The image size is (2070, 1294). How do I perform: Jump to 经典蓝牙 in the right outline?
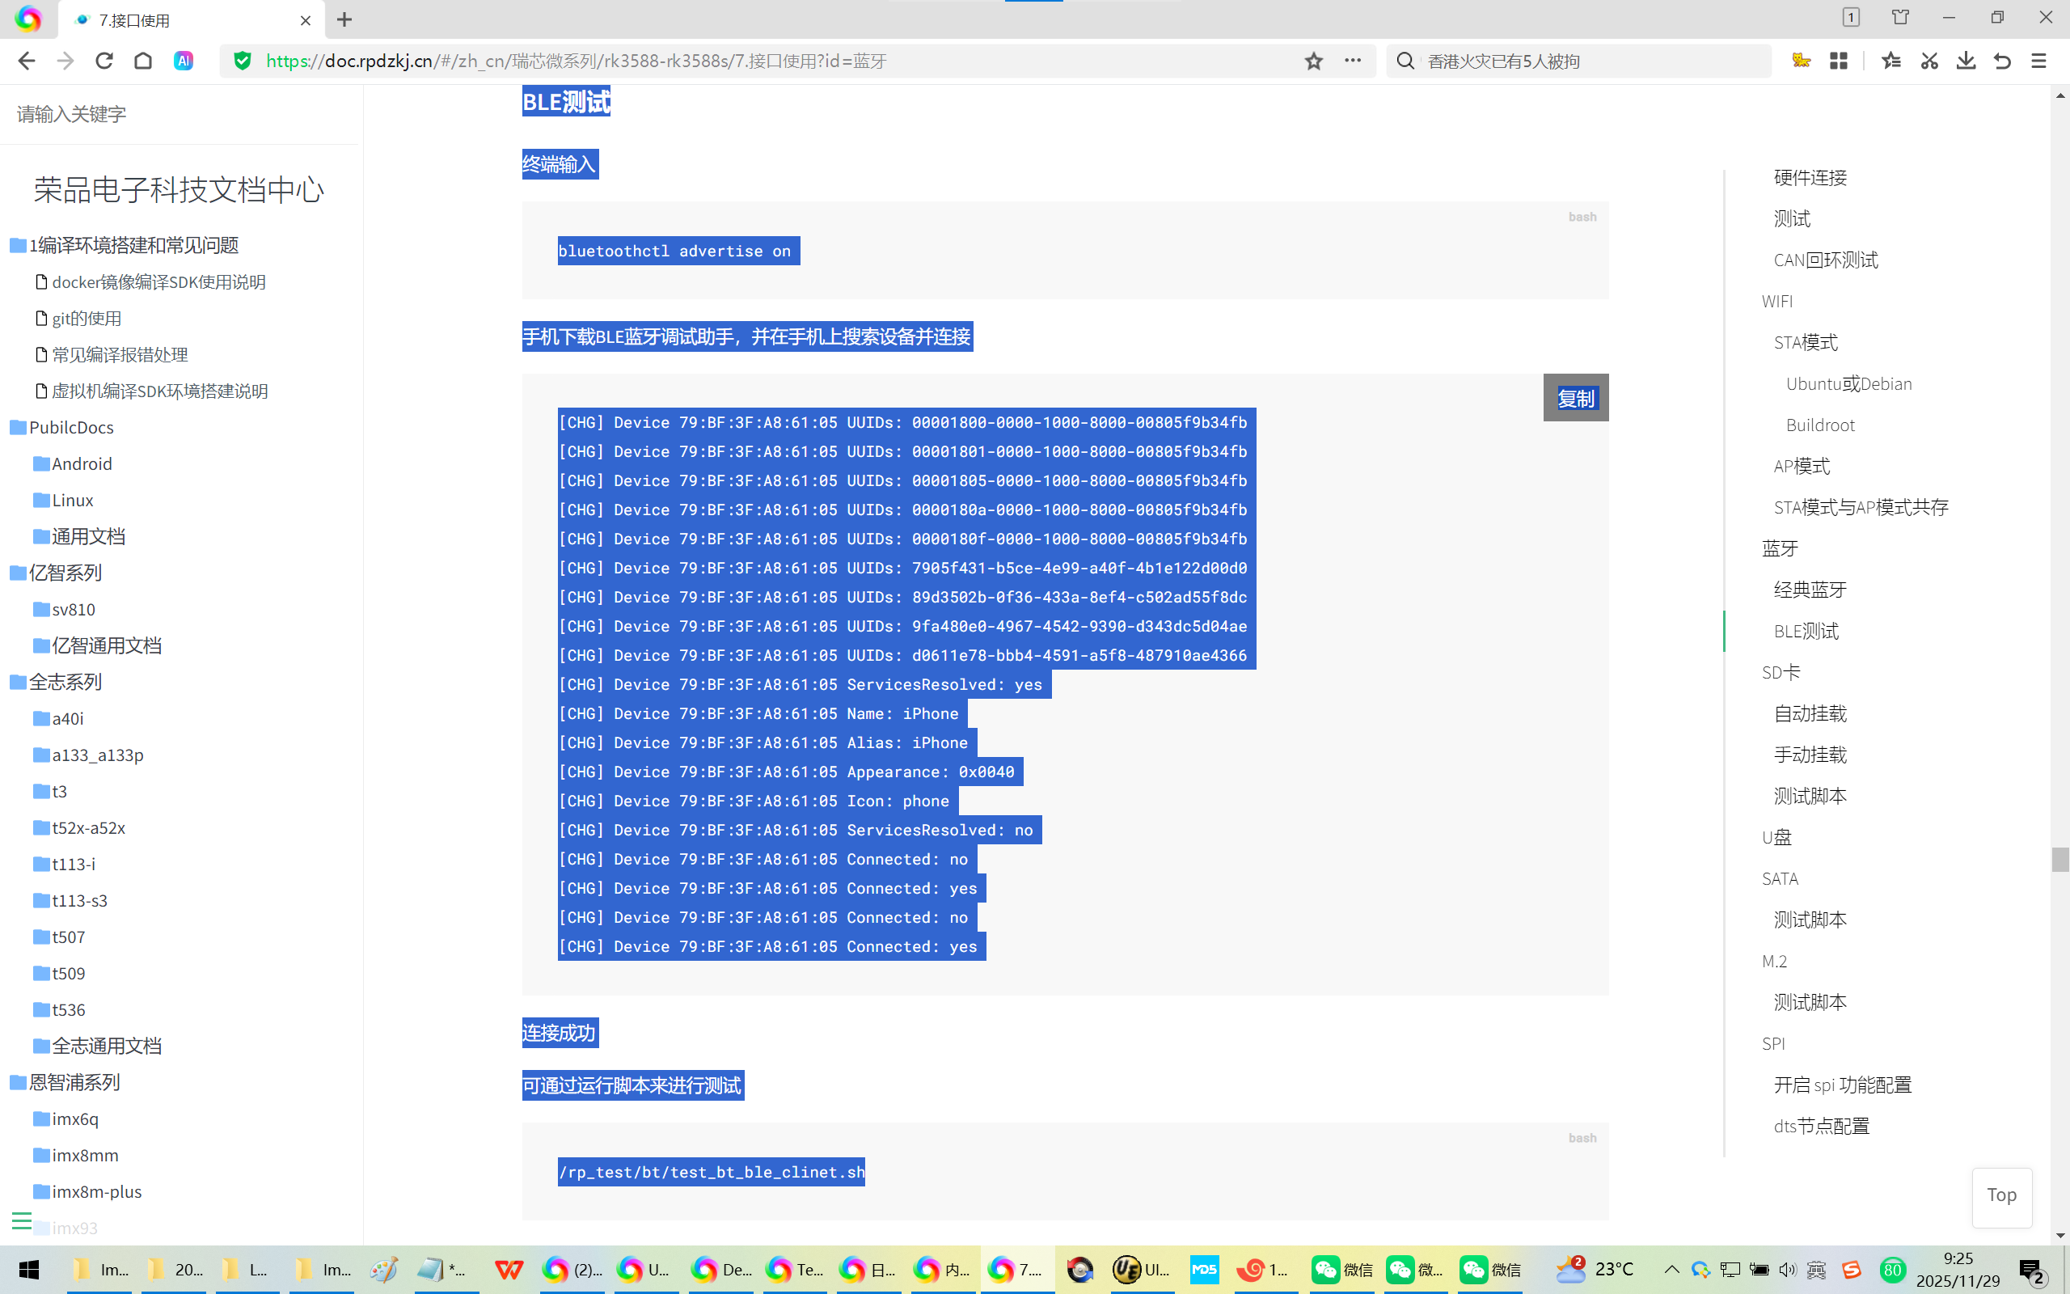pos(1810,590)
